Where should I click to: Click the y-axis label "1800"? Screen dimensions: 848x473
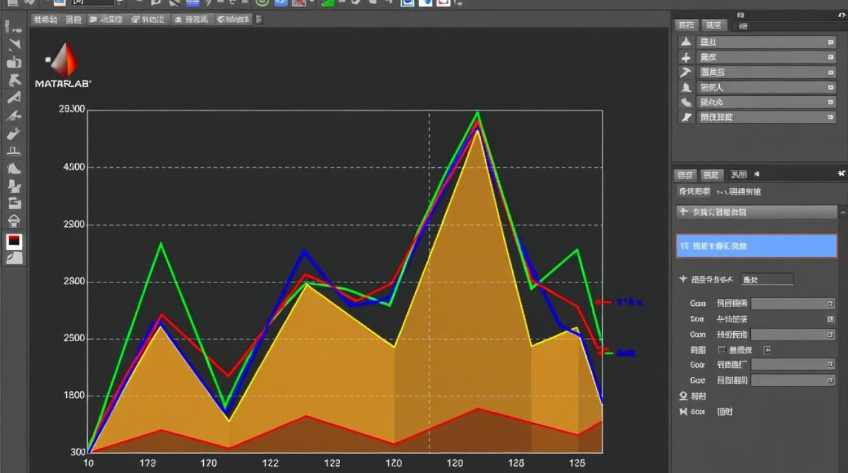coord(74,396)
